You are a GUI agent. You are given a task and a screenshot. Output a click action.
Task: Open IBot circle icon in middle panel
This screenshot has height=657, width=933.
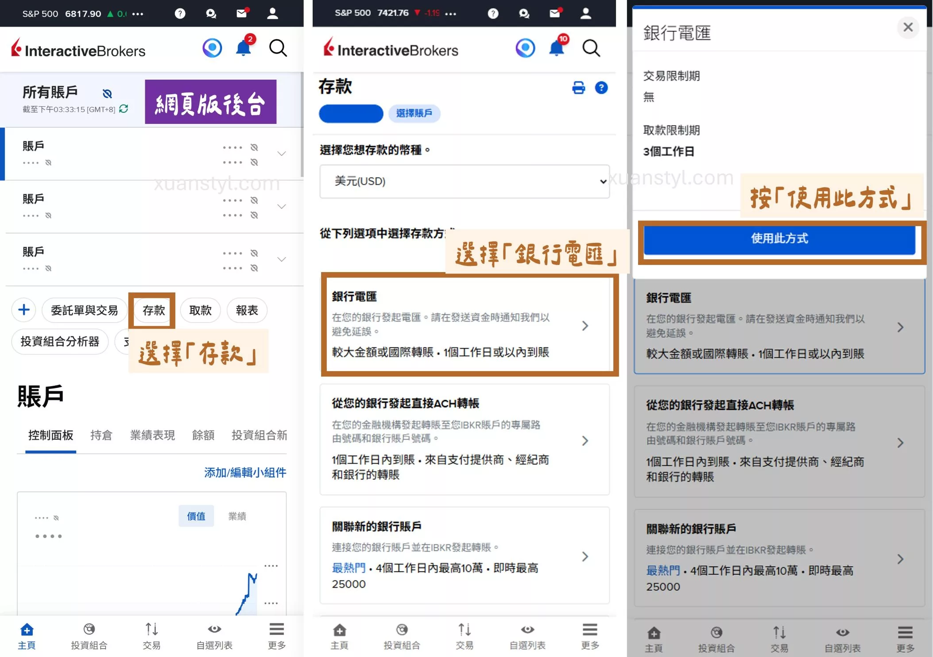coord(525,48)
